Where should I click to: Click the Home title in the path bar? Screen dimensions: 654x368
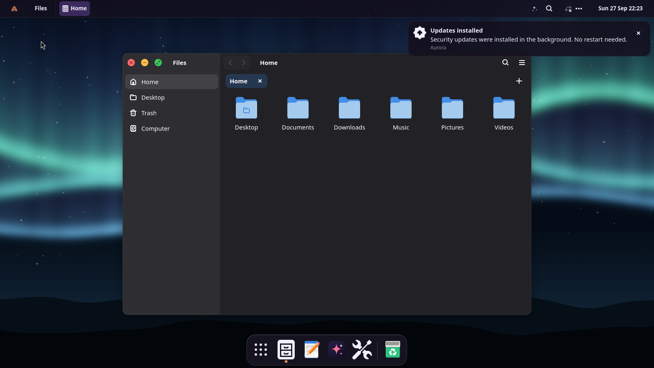coord(269,63)
